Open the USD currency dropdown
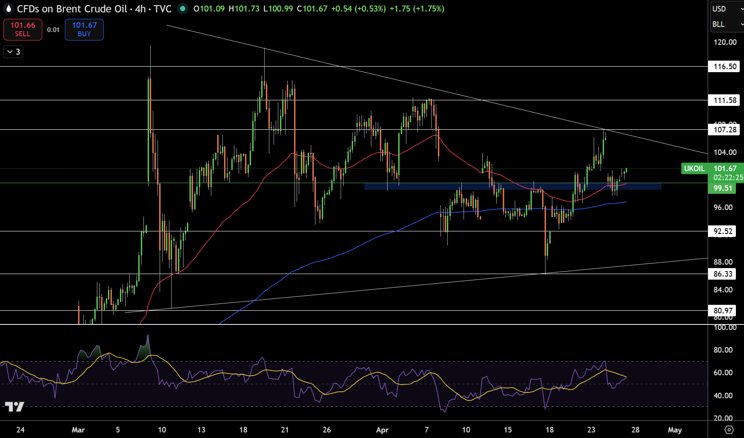This screenshot has height=438, width=744. pyautogui.click(x=727, y=9)
